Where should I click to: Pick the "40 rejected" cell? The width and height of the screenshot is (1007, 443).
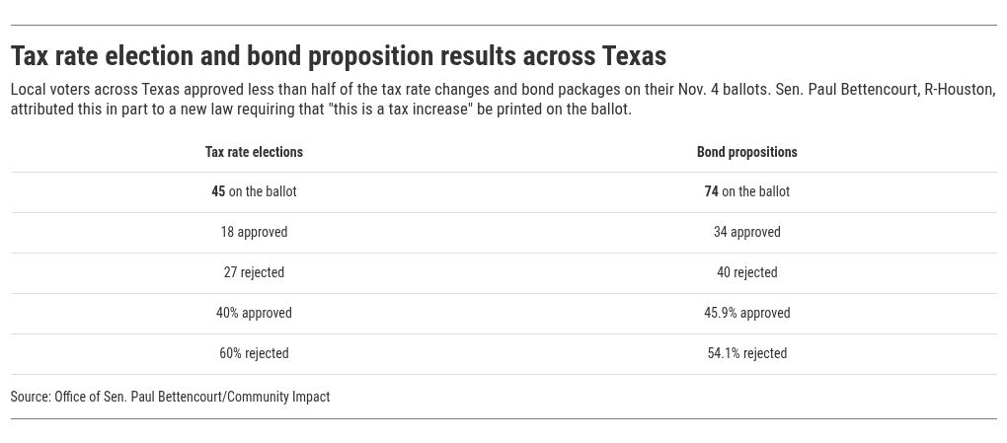click(746, 272)
